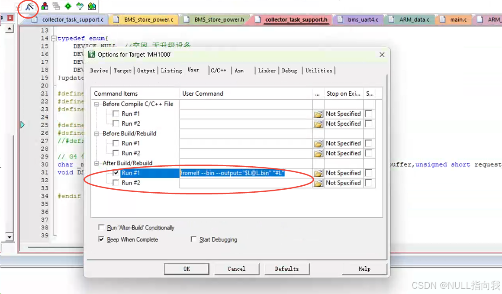Close the Options for Target dialog
The width and height of the screenshot is (502, 294).
point(382,55)
